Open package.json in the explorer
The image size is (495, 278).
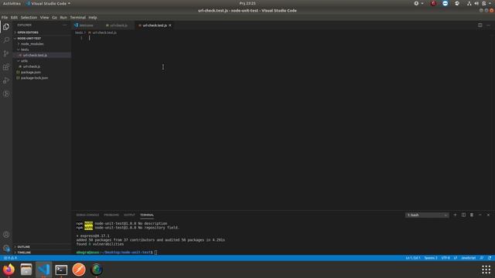pyautogui.click(x=31, y=72)
